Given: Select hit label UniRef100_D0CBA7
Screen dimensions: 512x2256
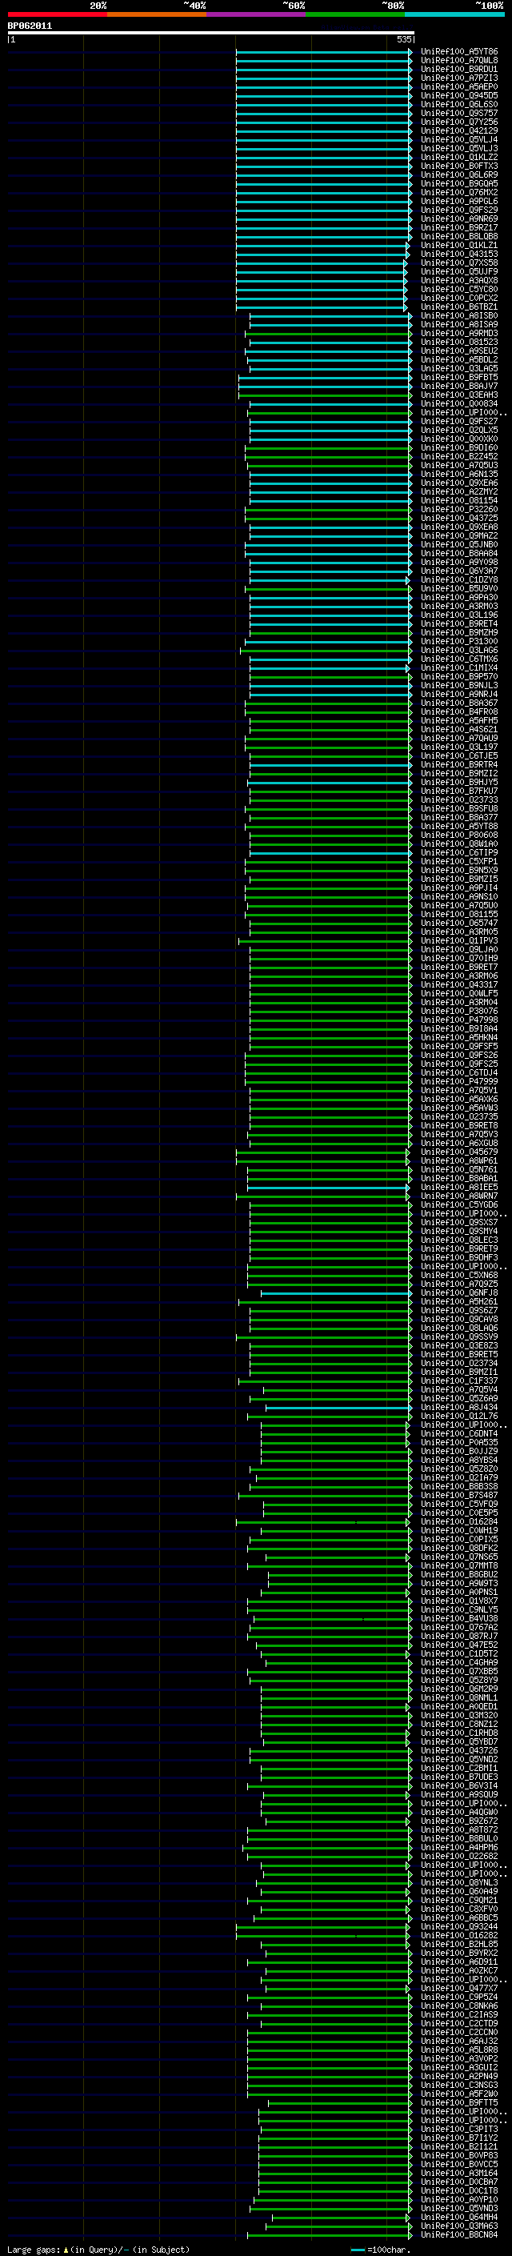Looking at the screenshot, I should pyautogui.click(x=459, y=2182).
